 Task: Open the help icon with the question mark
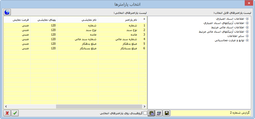tap(7, 12)
